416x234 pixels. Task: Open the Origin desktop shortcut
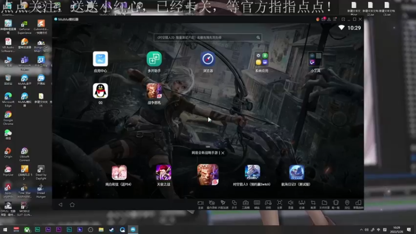[8, 153]
